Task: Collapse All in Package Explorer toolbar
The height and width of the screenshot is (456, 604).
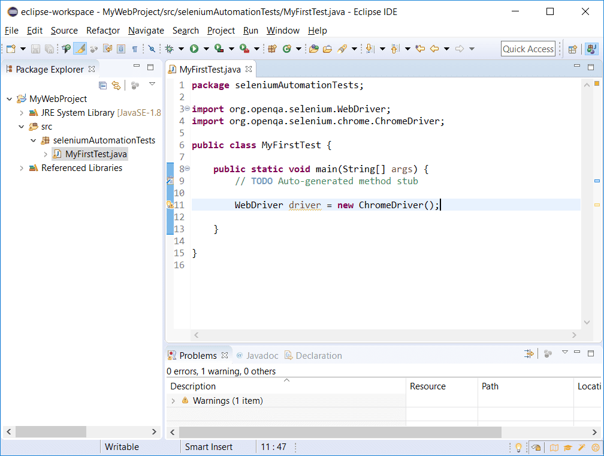Action: click(x=103, y=85)
